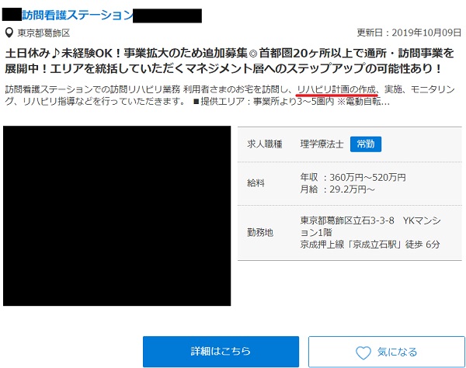Click the 更新日 2019年10月09日 date

pyautogui.click(x=409, y=33)
